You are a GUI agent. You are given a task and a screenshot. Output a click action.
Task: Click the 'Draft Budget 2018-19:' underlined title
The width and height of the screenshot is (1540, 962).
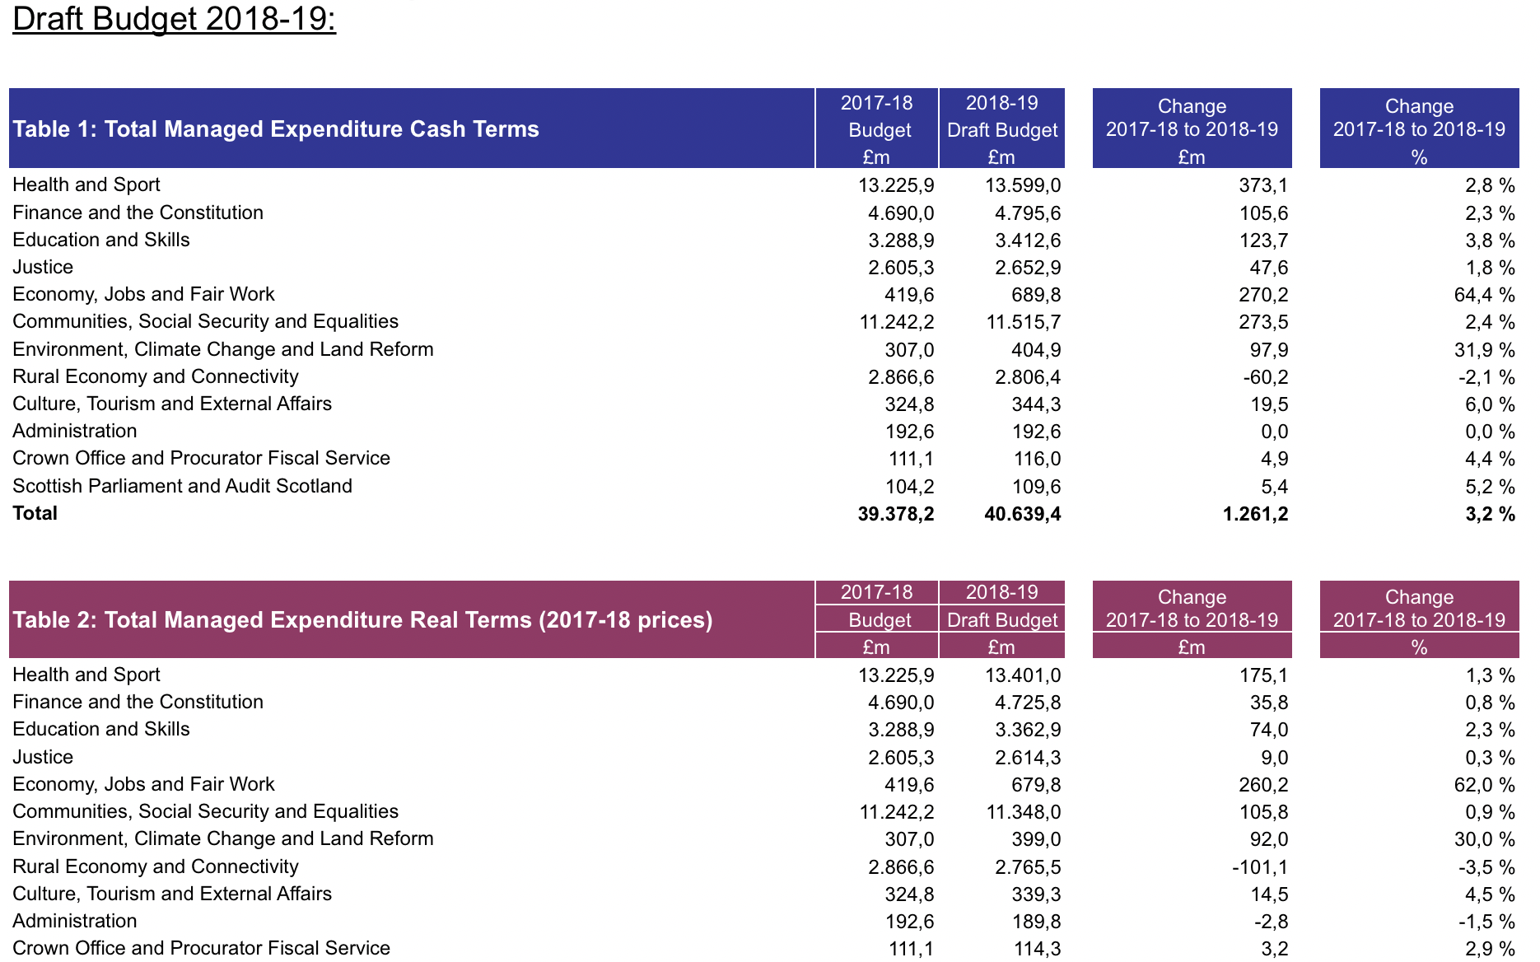tap(174, 19)
